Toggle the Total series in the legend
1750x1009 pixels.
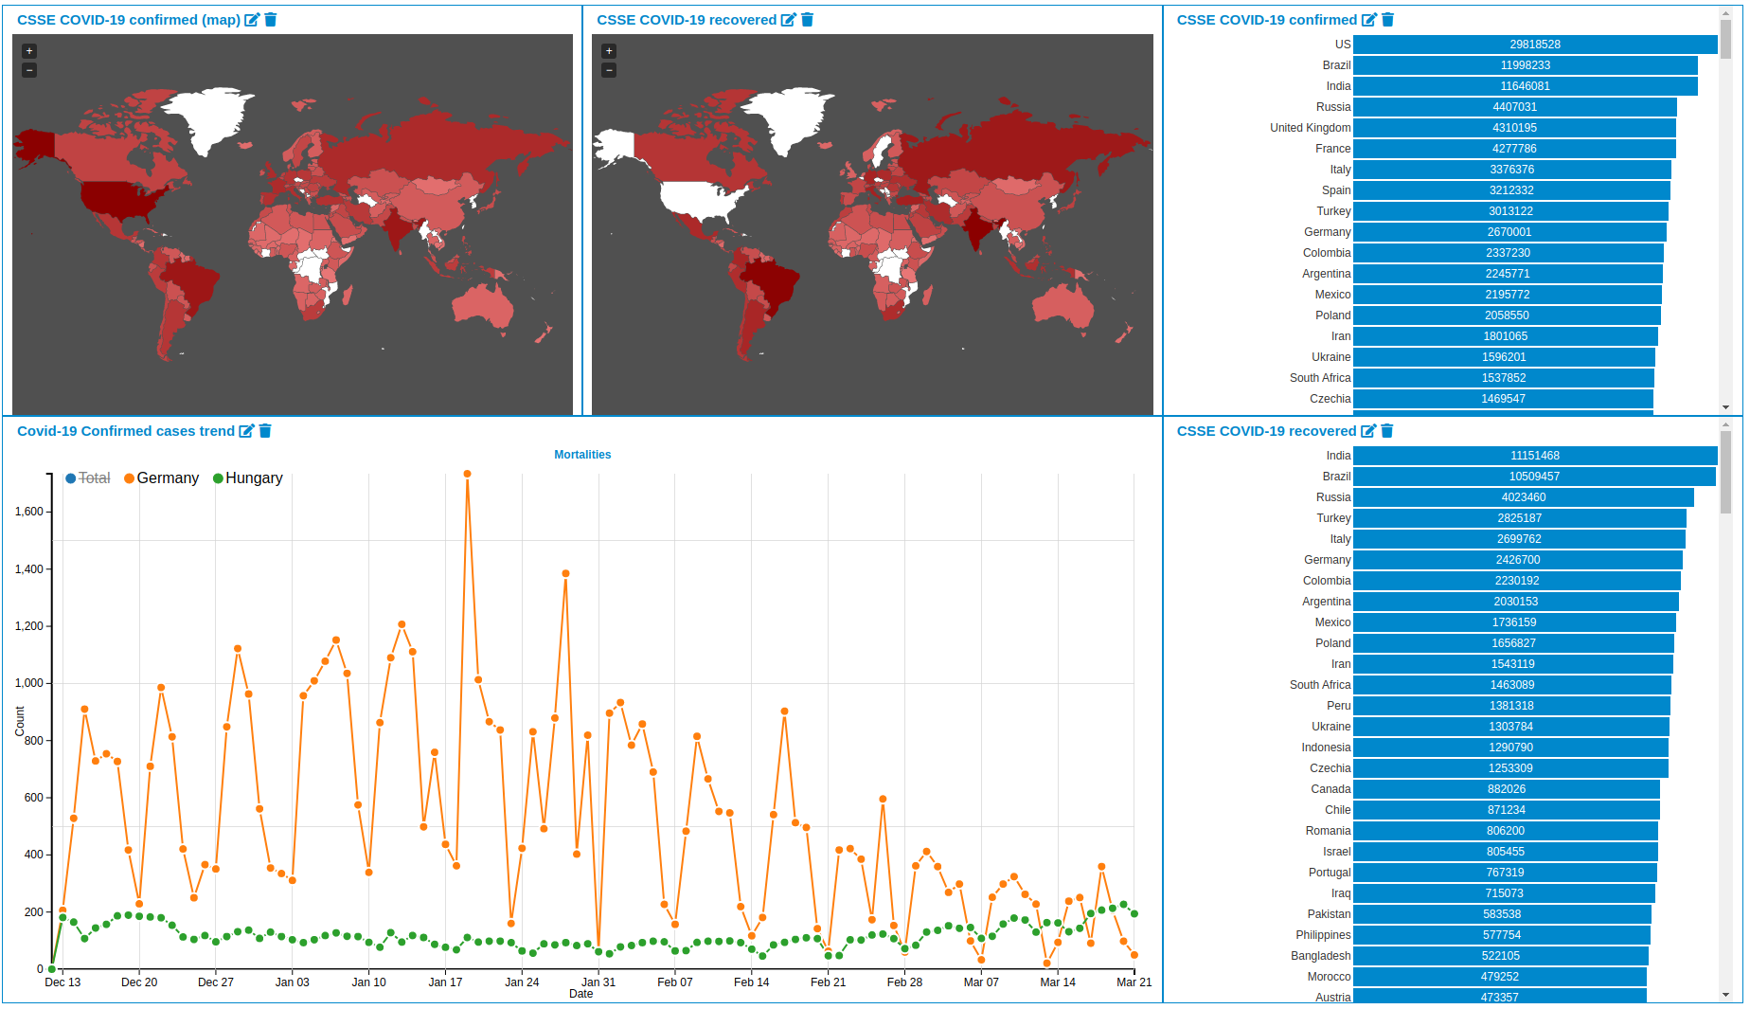[x=88, y=478]
